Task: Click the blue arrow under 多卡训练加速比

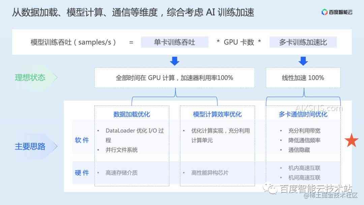Action: click(x=303, y=61)
